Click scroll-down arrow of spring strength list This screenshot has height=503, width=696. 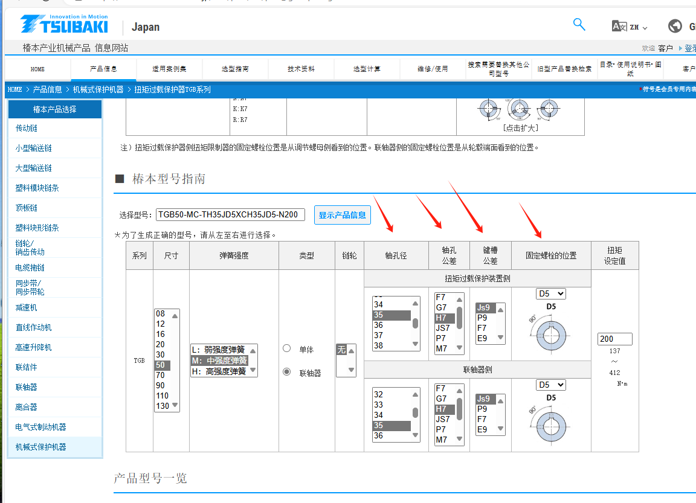click(253, 370)
